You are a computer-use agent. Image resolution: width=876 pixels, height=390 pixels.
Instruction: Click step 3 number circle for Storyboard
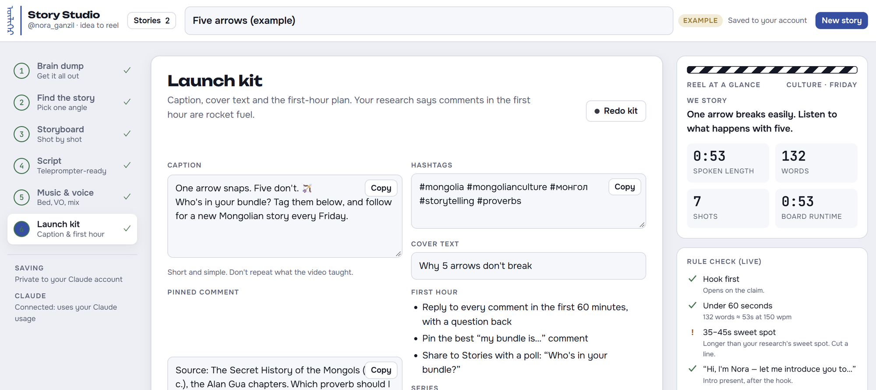21,134
